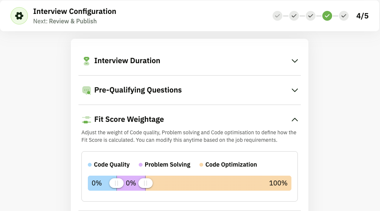Click the Interview Duration hourglass icon
This screenshot has width=380, height=211.
point(86,61)
